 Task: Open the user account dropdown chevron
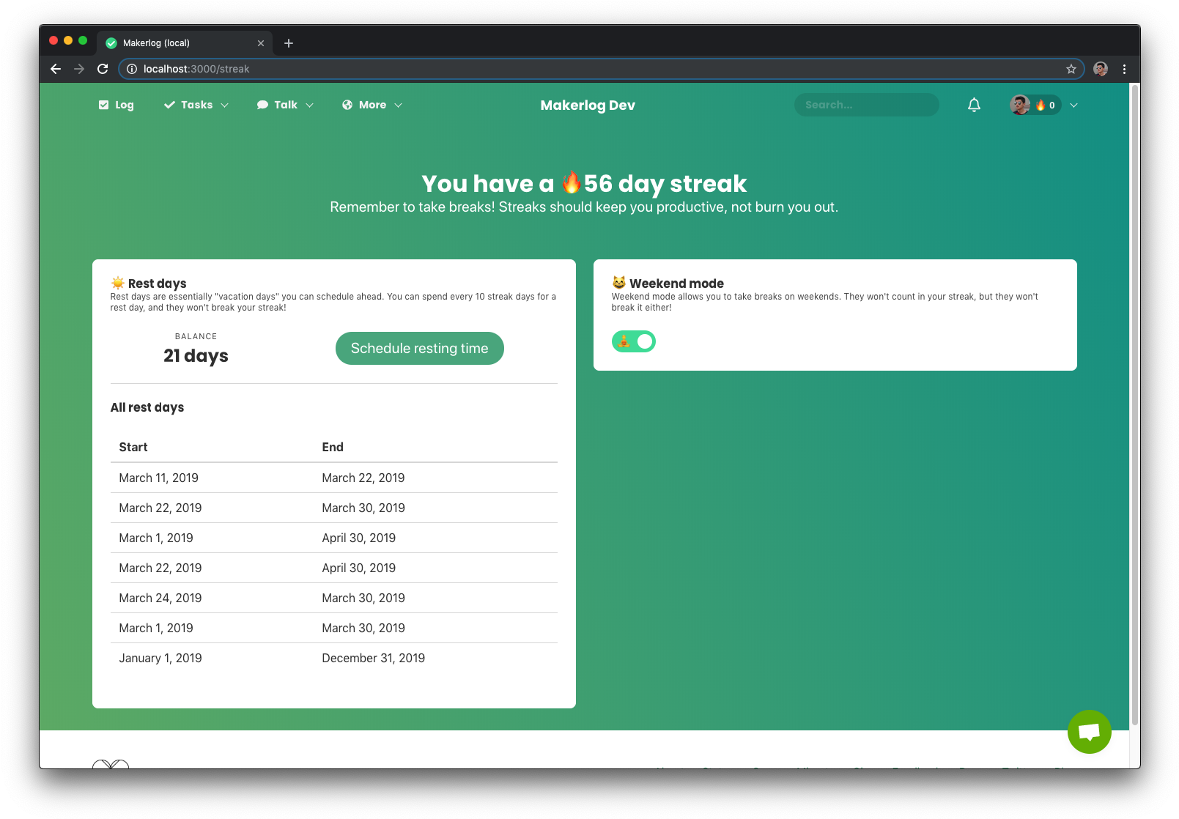[1073, 105]
